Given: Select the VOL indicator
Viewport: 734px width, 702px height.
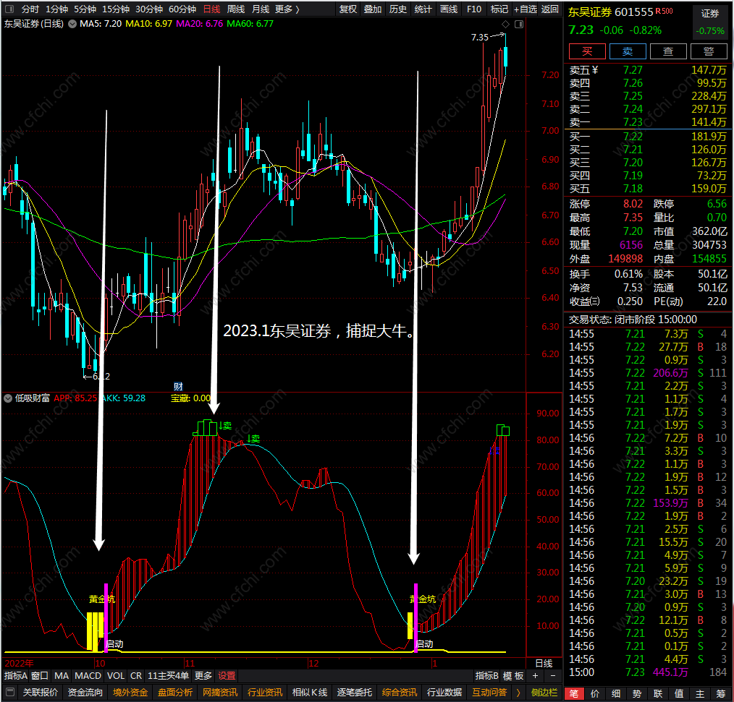Looking at the screenshot, I should click(116, 676).
